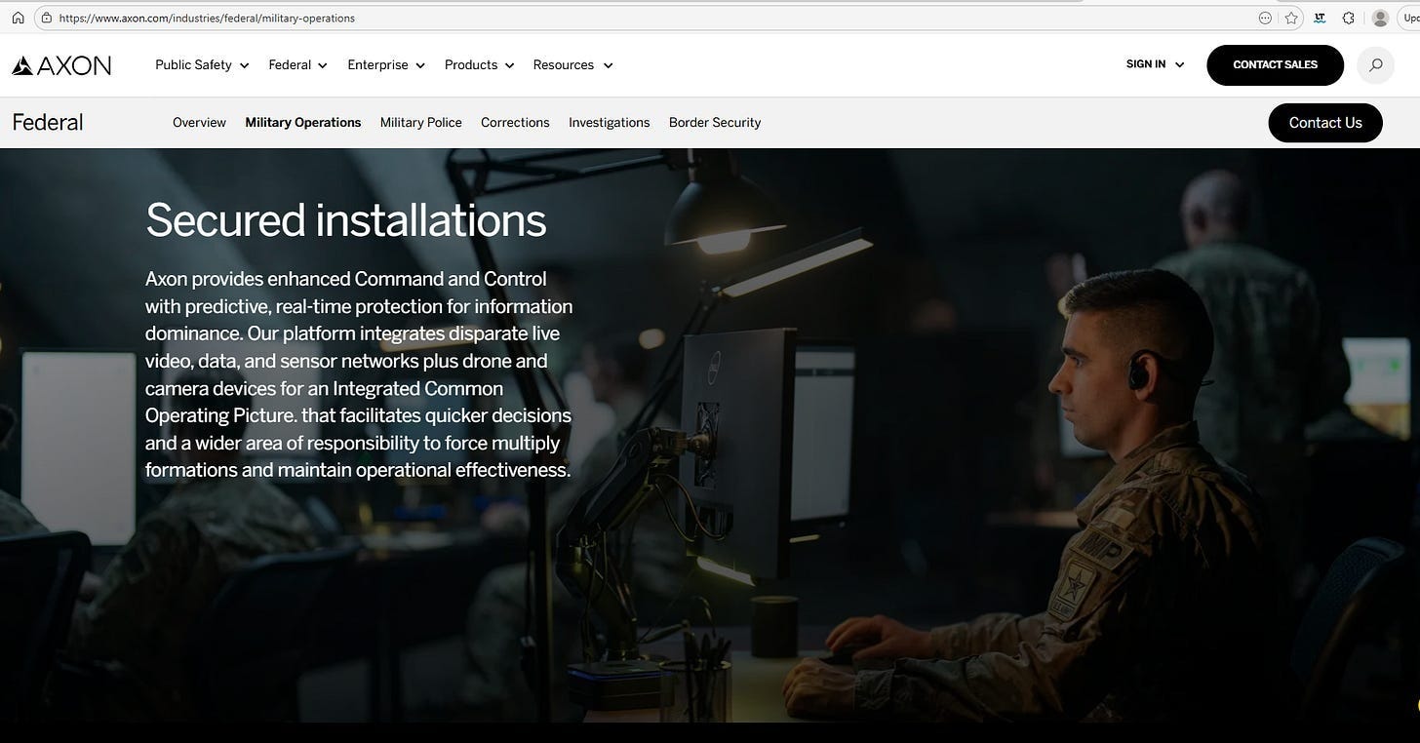Bookmark this page with the star icon
Image resolution: width=1420 pixels, height=743 pixels.
pyautogui.click(x=1291, y=18)
